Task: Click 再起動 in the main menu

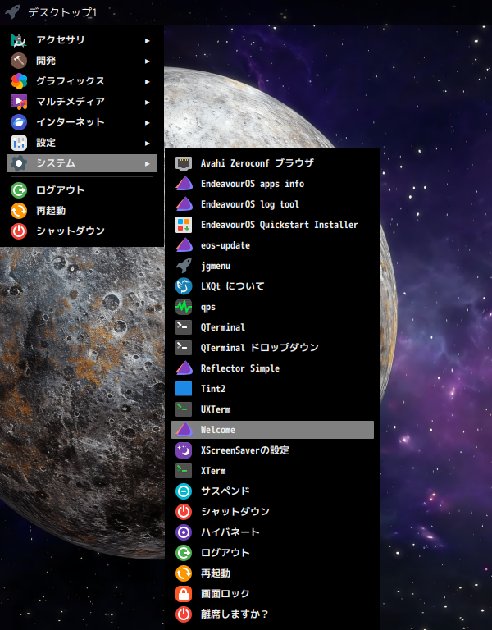Action: (51, 211)
